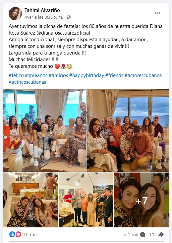
Task: View the 10 mil reactions count
Action: 30,235
